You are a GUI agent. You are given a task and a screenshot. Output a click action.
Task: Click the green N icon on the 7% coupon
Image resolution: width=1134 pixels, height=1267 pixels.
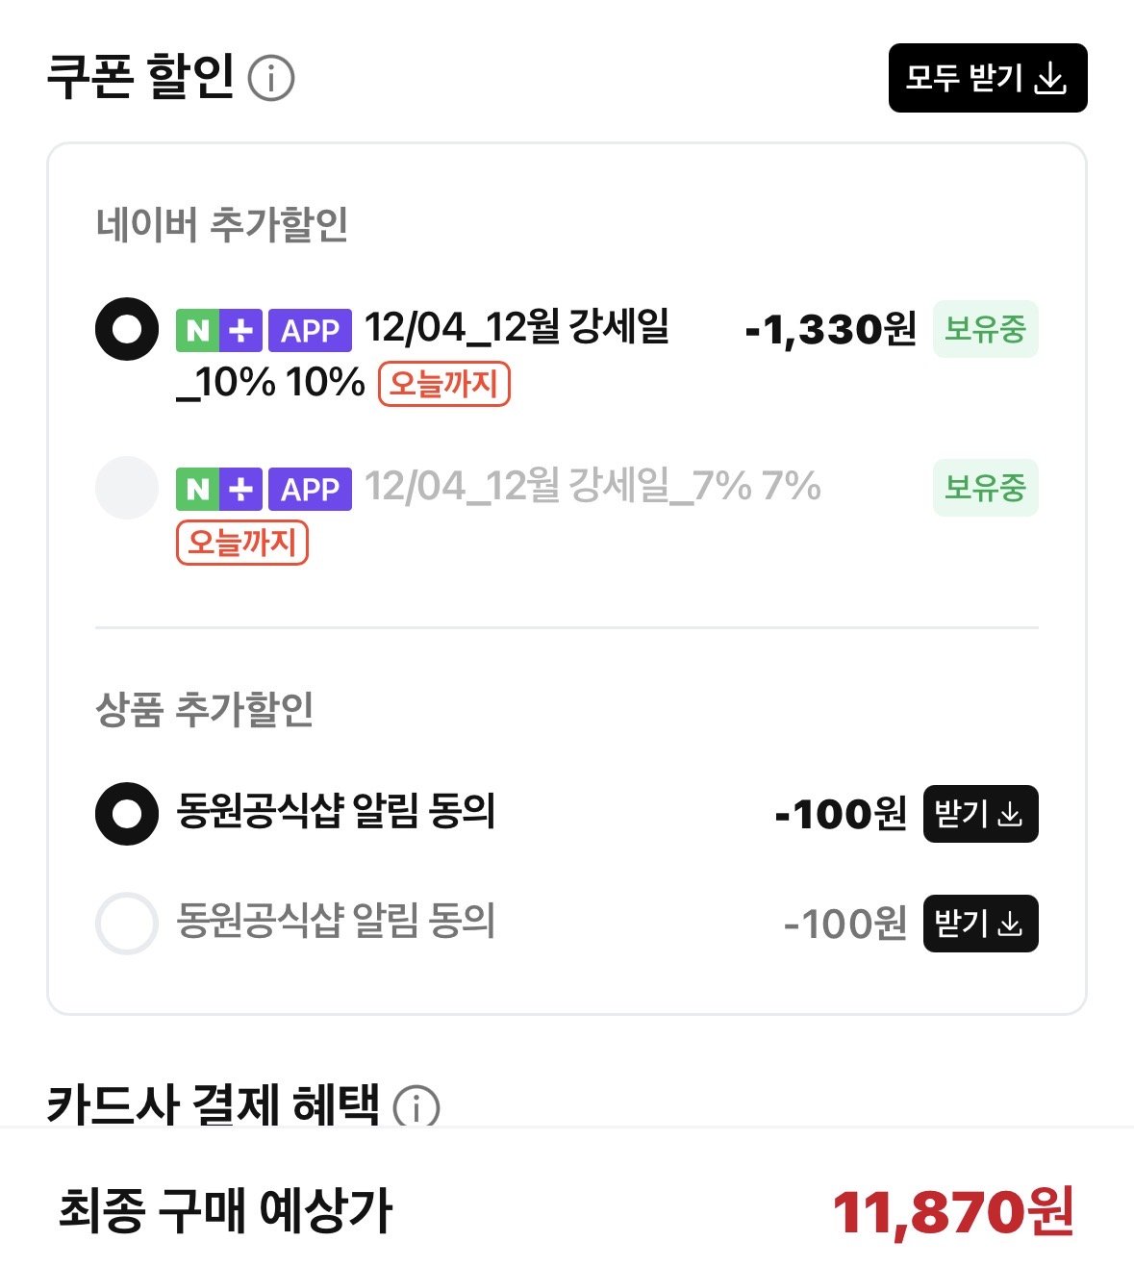(x=197, y=489)
